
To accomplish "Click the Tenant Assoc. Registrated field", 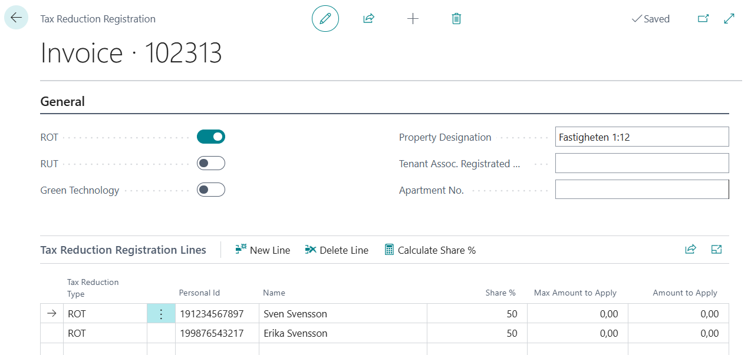I will [x=642, y=164].
